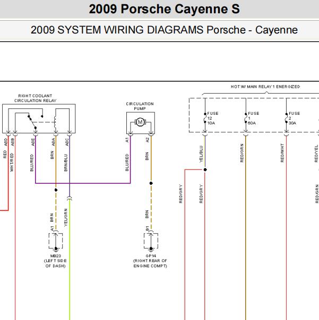Click the 'A8A' relay pin label
This screenshot has height=320, width=319.
coord(54,142)
